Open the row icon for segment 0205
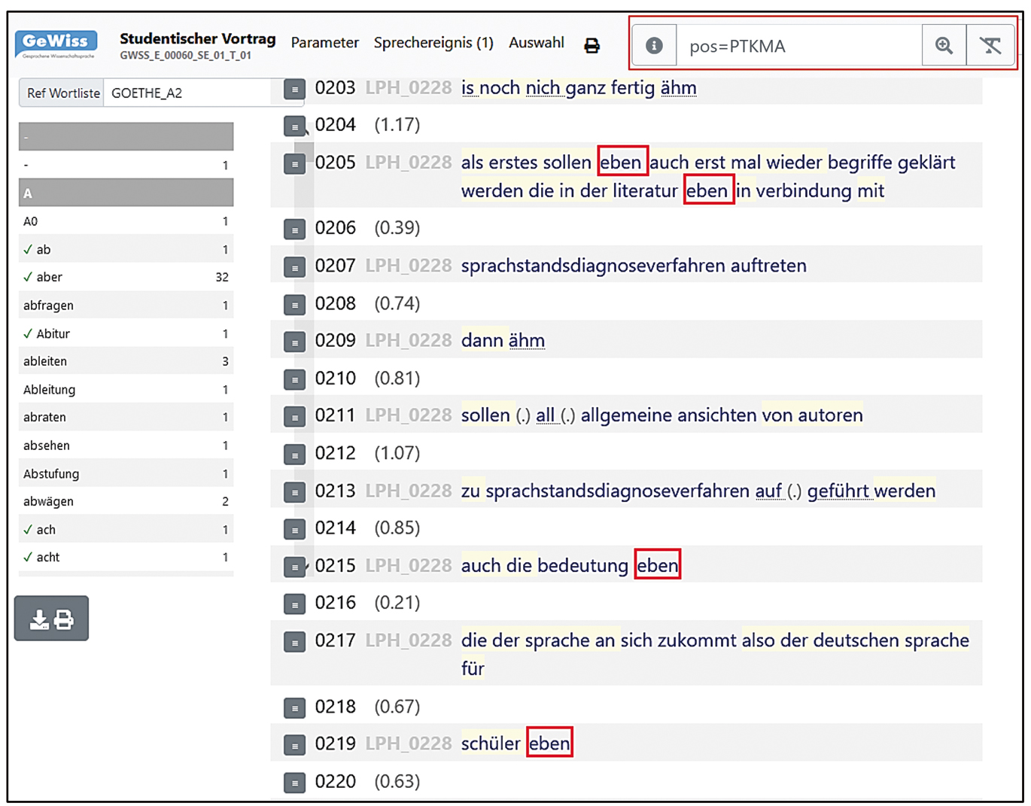This screenshot has width=1031, height=806. 294,163
